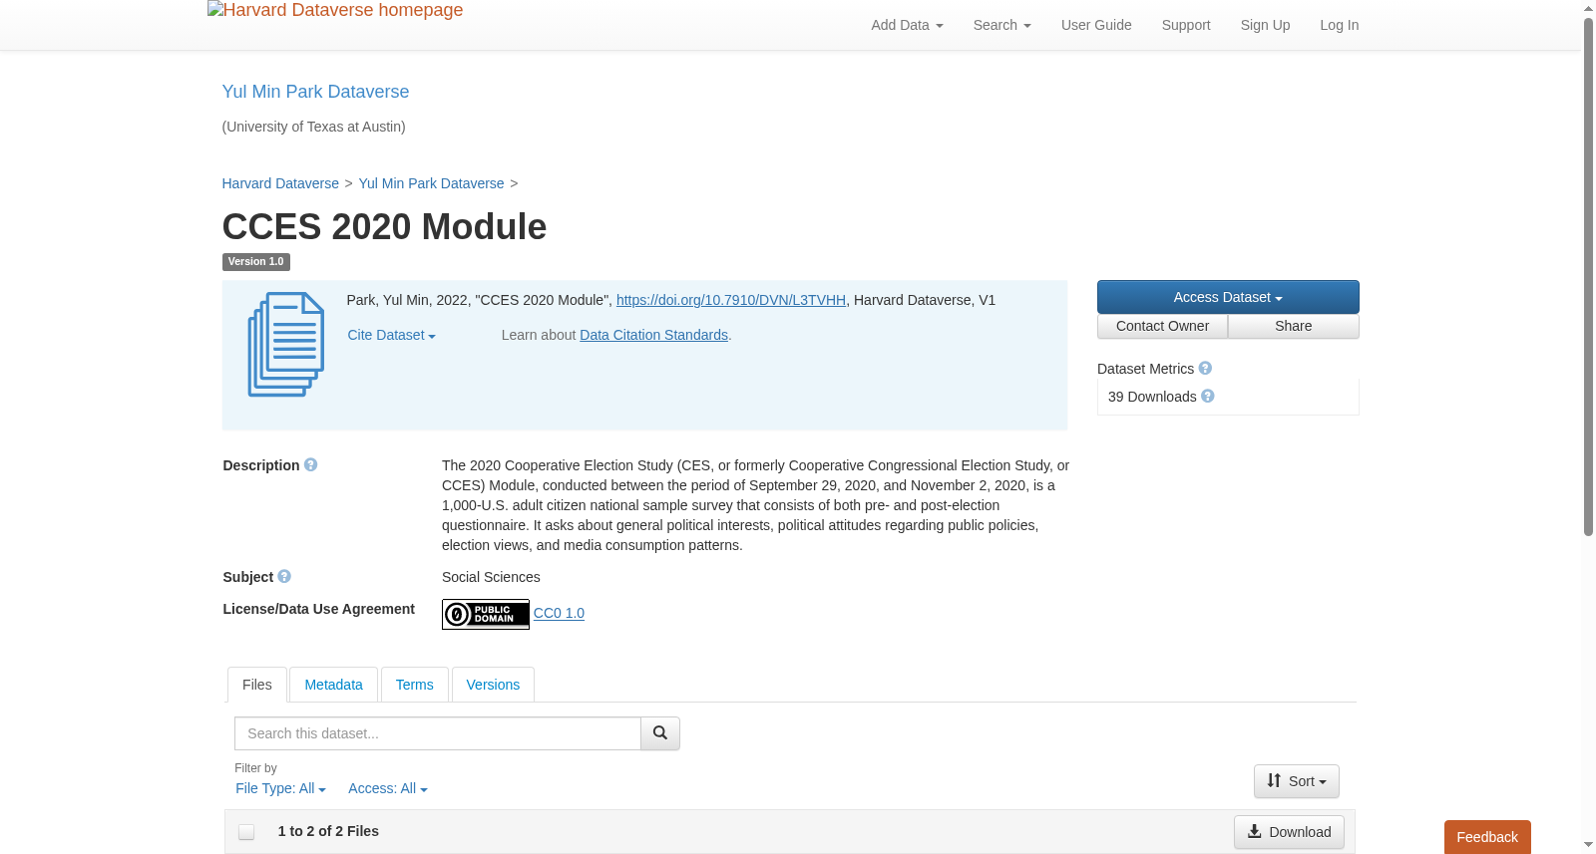1596x854 pixels.
Task: Switch to the Files tab
Action: click(257, 685)
